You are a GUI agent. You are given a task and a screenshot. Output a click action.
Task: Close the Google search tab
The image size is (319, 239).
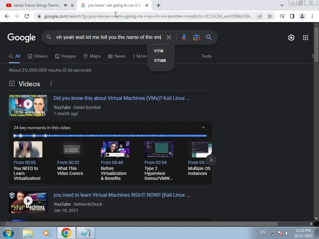coord(147,6)
